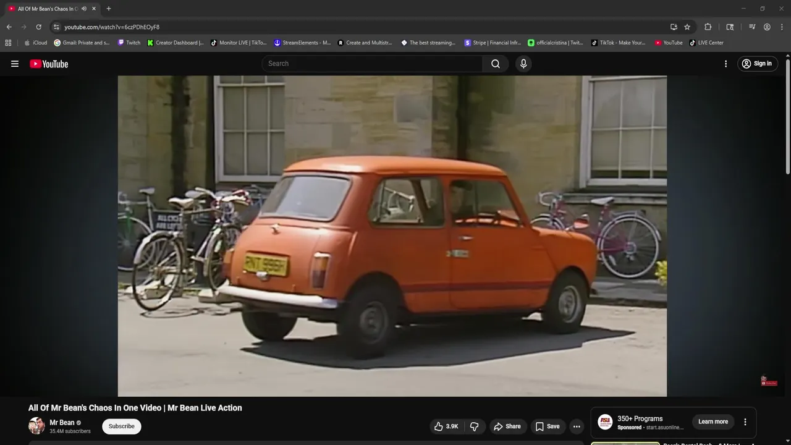Click the video title text
Image resolution: width=791 pixels, height=445 pixels.
click(x=135, y=408)
